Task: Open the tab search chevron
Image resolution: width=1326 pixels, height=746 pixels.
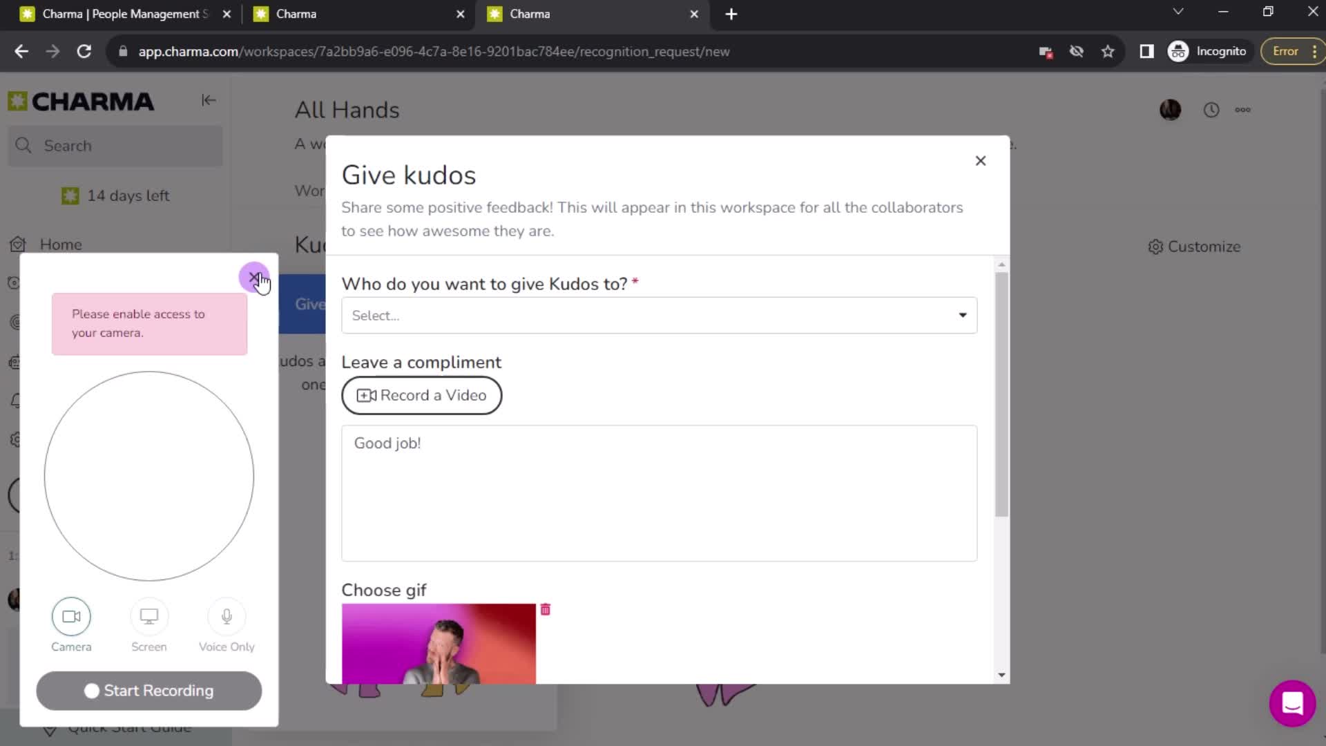Action: (x=1178, y=12)
